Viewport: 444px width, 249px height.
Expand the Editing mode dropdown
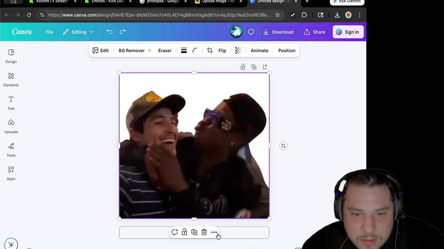(x=78, y=32)
